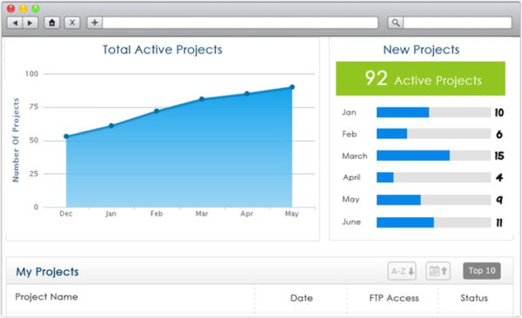Image resolution: width=522 pixels, height=318 pixels.
Task: Sort by the Status column header
Action: point(474,298)
